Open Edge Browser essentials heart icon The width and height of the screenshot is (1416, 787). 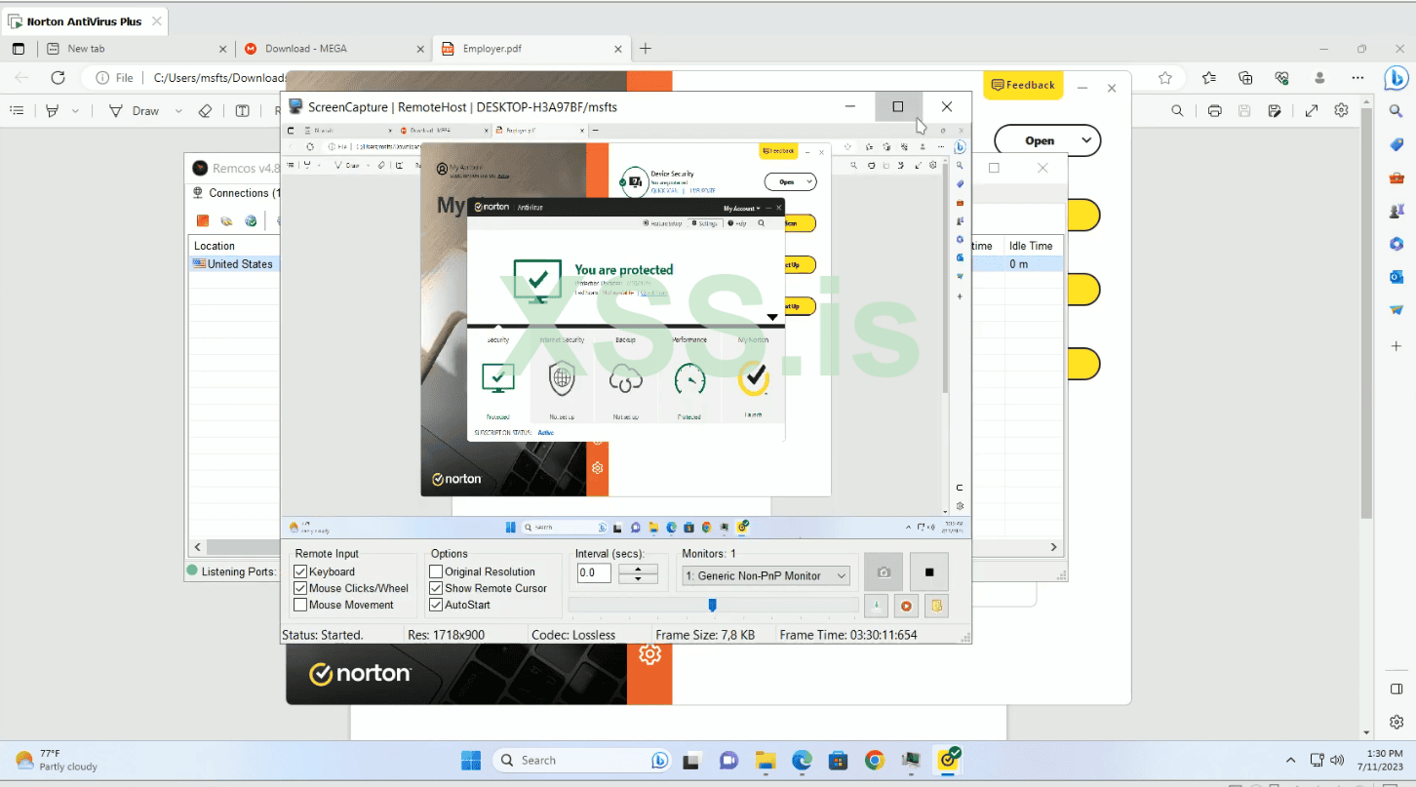[x=1282, y=78]
